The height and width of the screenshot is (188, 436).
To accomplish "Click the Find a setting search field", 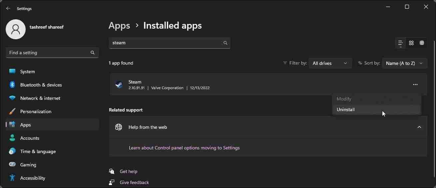I will (x=48, y=53).
